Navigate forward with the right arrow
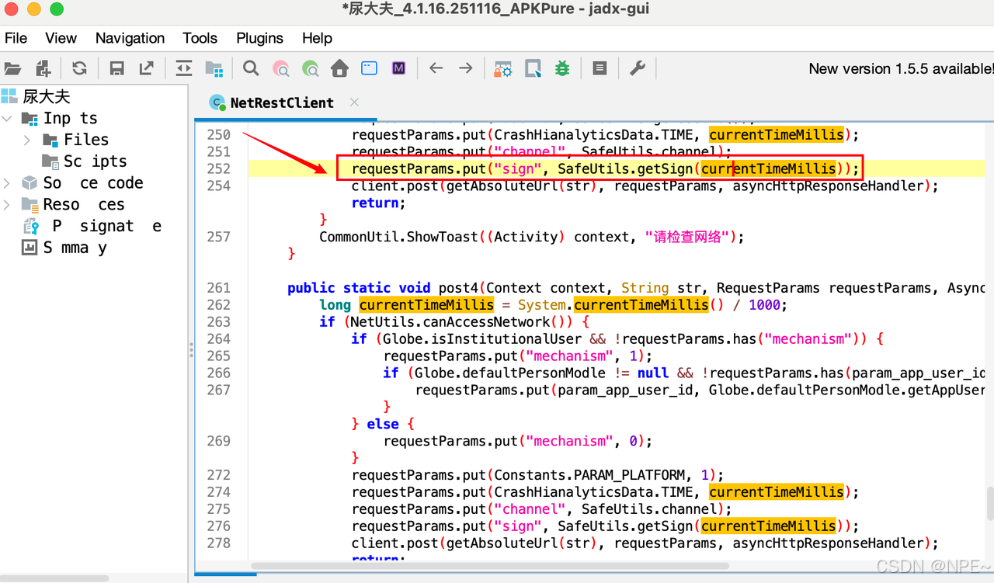 click(x=466, y=69)
